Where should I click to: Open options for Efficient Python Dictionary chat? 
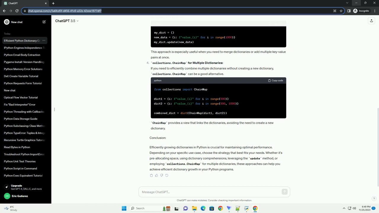click(44, 41)
